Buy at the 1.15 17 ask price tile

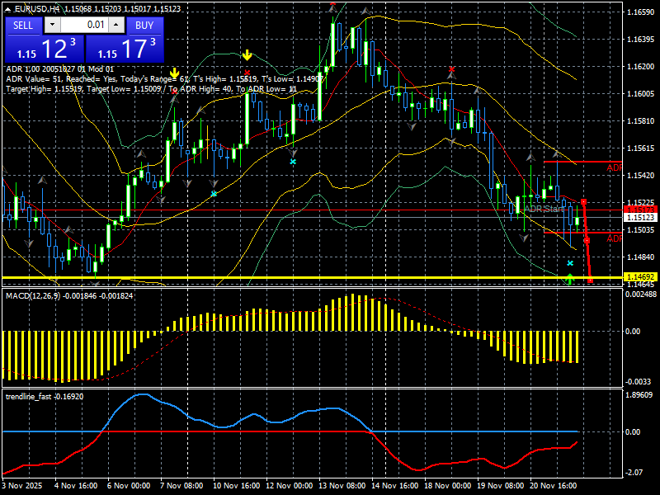click(x=125, y=49)
